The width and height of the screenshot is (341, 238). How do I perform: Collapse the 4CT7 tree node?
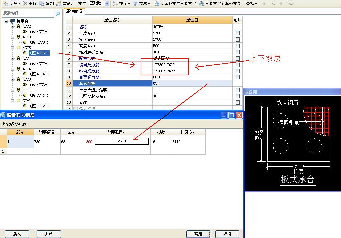[x=12, y=58]
